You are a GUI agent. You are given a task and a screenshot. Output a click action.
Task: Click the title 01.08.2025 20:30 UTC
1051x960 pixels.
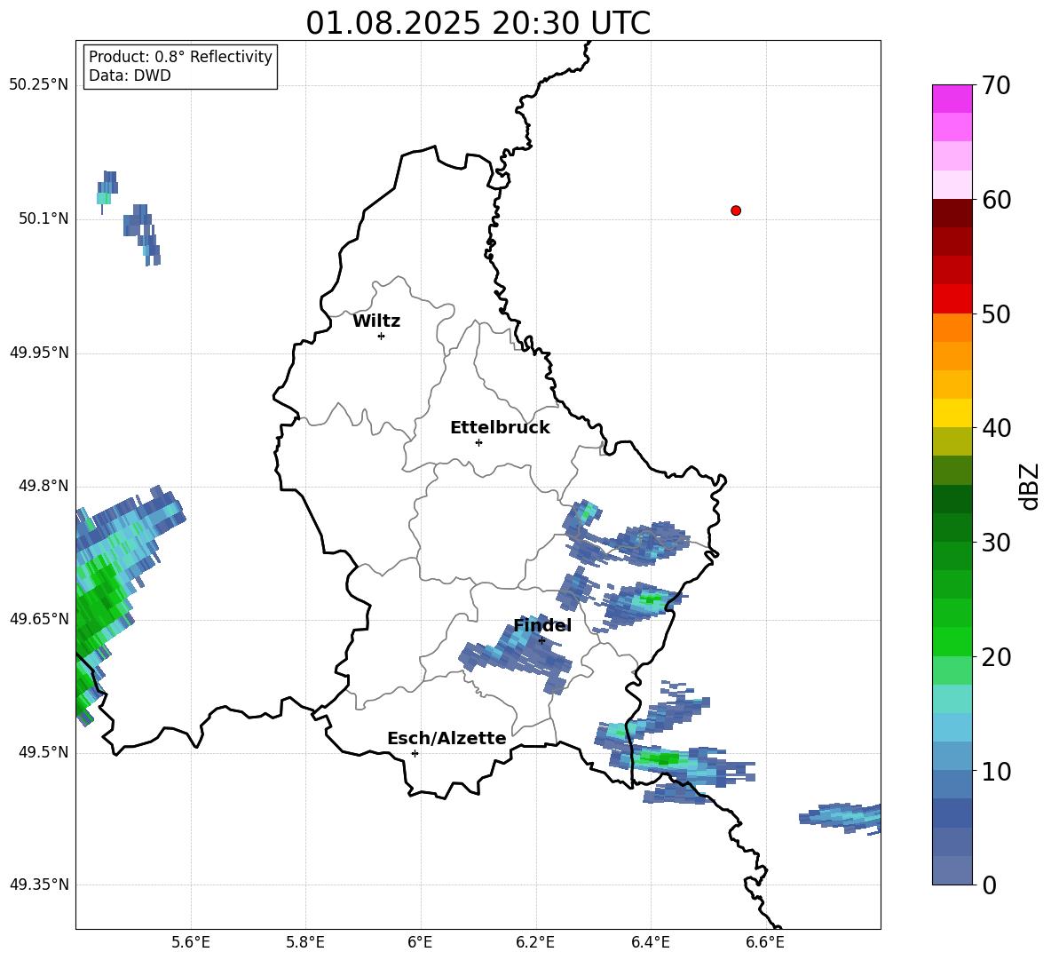click(x=478, y=23)
